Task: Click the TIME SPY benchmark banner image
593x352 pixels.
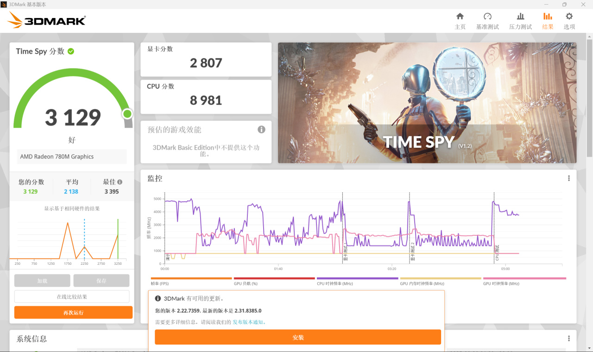Action: 427,103
